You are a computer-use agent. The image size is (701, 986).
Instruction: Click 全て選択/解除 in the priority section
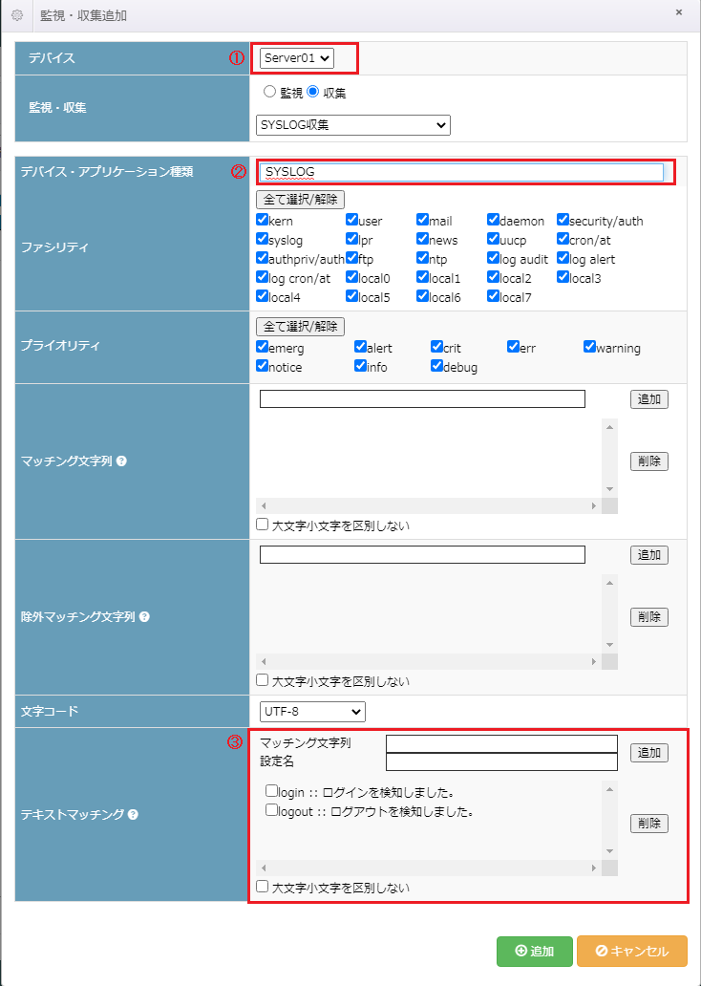point(300,327)
